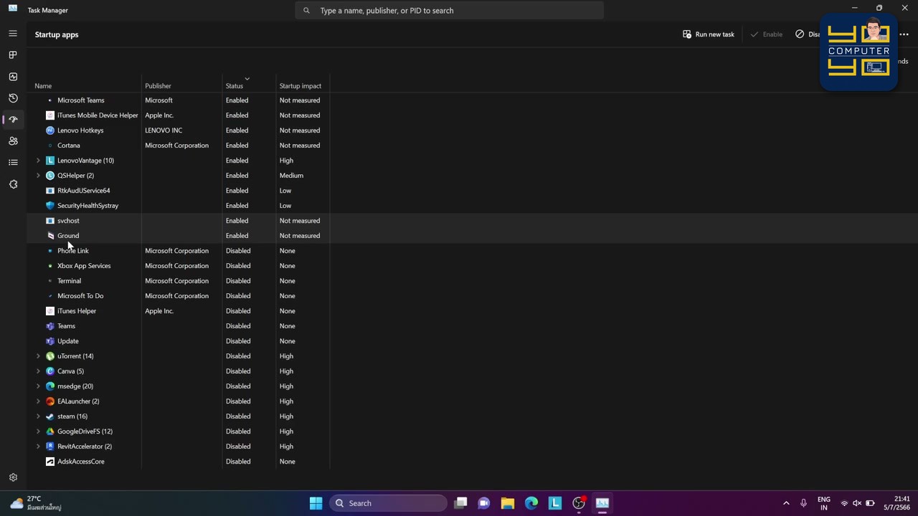Open the weather widget on taskbar
The width and height of the screenshot is (918, 516).
tap(34, 503)
